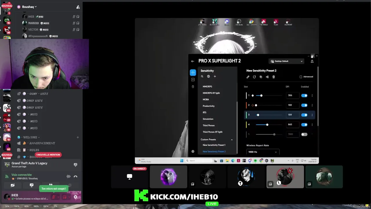Open the G HUB settings gear icon
This screenshot has height=209, width=371.
193,152
